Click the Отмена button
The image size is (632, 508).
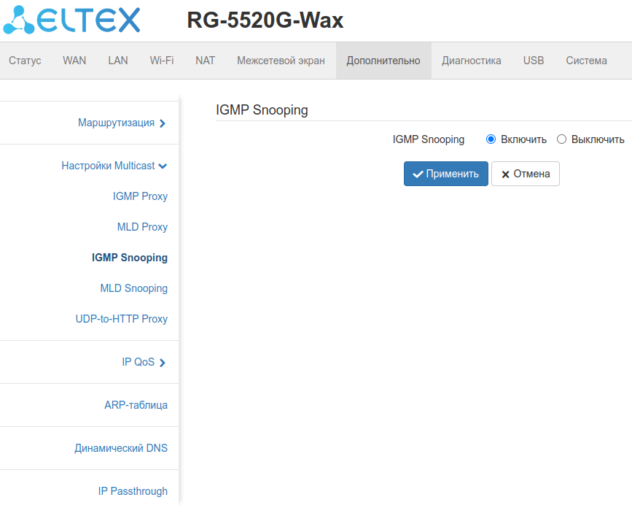coord(525,174)
